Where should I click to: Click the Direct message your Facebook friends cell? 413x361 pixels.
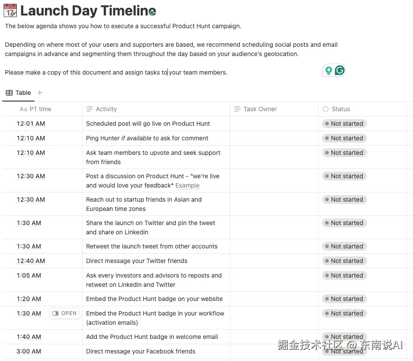pyautogui.click(x=141, y=351)
